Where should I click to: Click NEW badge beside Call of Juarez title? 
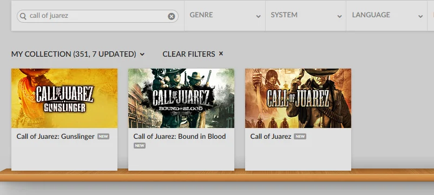tap(300, 137)
